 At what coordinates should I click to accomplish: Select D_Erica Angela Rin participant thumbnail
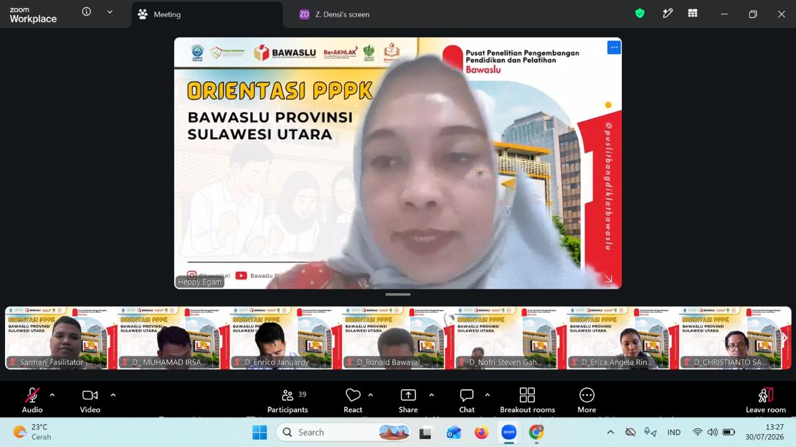tap(622, 338)
